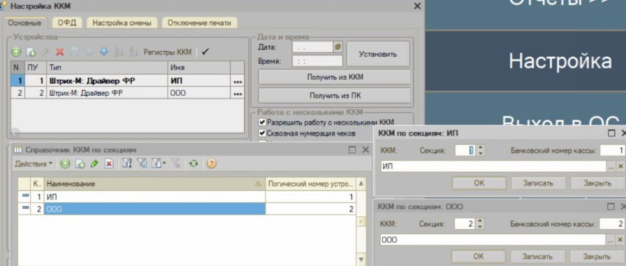
Task: Open Регистры ККМ from the devices toolbar
Action: 167,52
